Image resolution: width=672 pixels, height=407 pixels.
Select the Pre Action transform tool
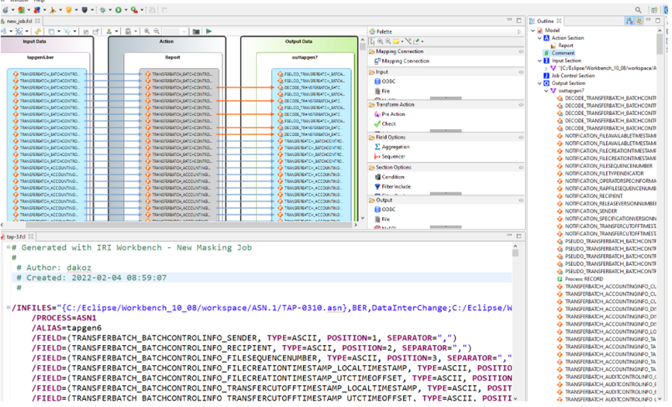(393, 114)
